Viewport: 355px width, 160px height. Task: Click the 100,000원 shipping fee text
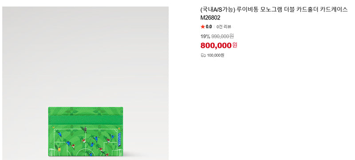215,55
